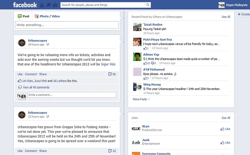This screenshot has width=250, height=155.
Task: Click the Facebook logo in header
Action: click(x=25, y=5)
